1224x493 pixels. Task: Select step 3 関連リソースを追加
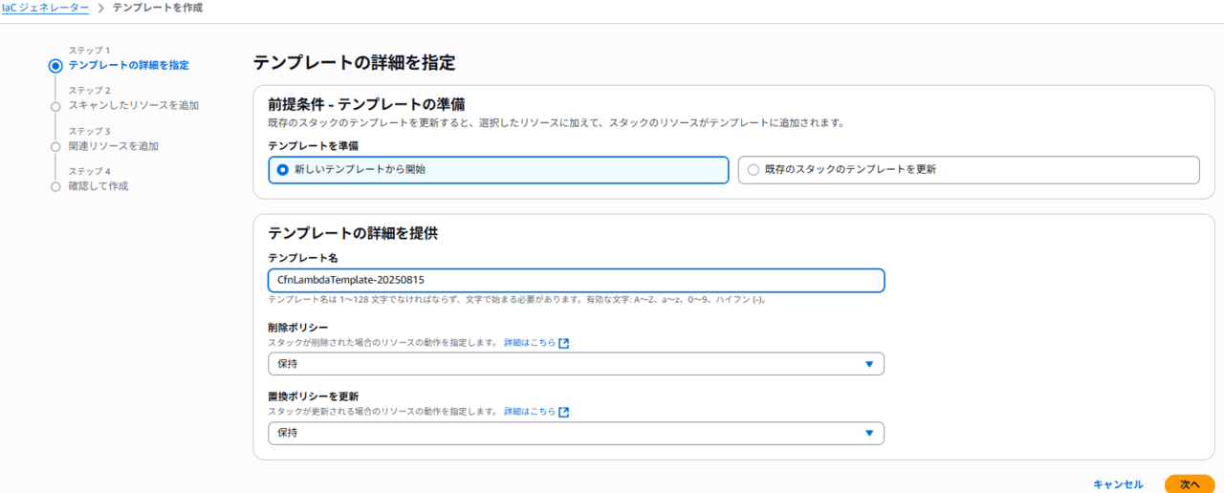point(114,146)
